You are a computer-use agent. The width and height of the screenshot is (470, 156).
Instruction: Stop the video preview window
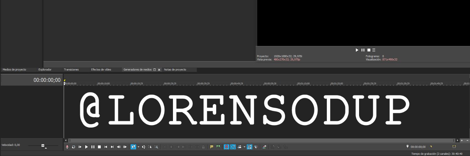coord(369,50)
